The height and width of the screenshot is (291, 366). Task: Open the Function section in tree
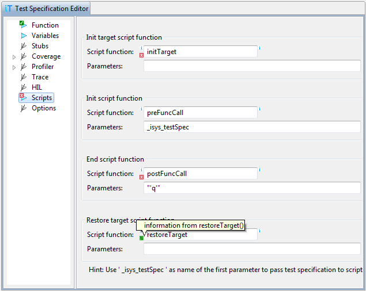coord(45,25)
